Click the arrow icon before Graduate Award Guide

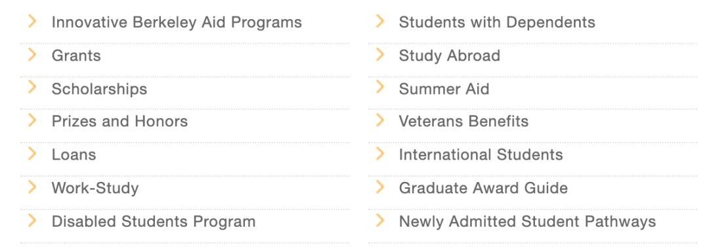380,187
